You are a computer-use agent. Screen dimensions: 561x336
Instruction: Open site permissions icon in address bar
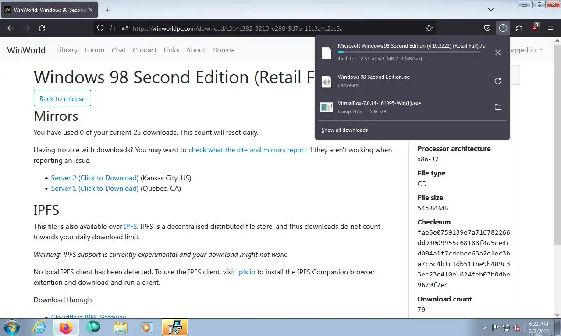[125, 28]
